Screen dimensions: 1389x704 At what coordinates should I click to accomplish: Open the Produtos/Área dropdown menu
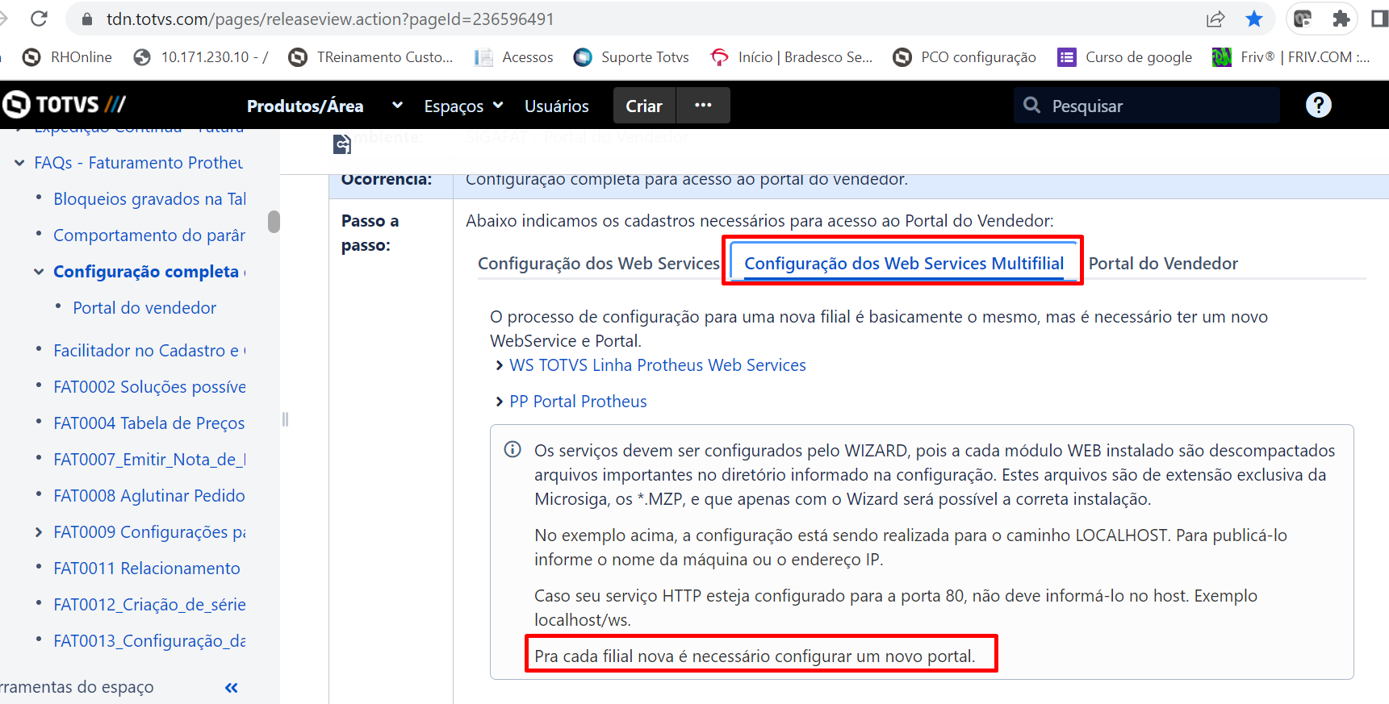point(324,106)
